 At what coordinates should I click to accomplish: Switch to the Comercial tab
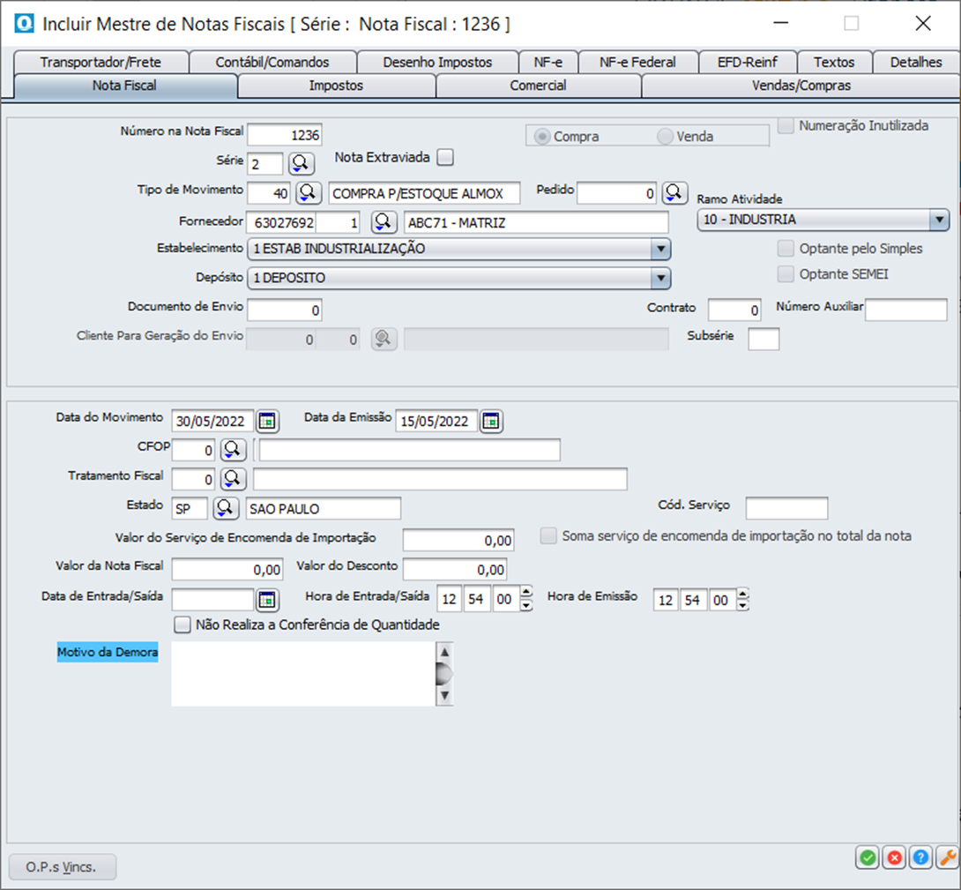pyautogui.click(x=538, y=86)
